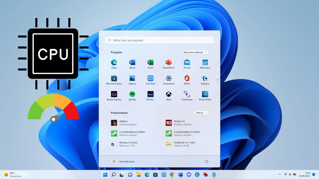Viewport: 319px width, 179px height.
Task: Launch Google Chrome from the taskbar
Action: coord(172,175)
